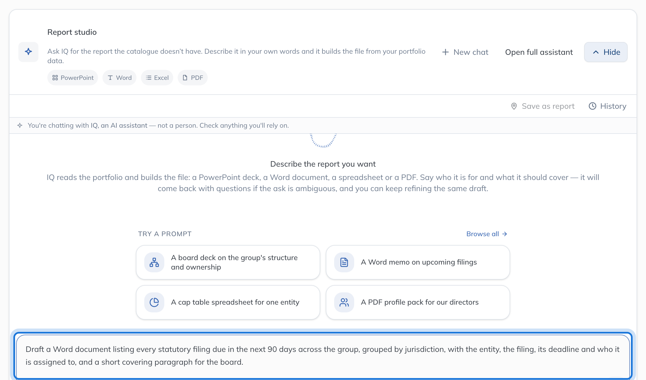The image size is (646, 380).
Task: Select the Word format chip
Action: pos(119,78)
